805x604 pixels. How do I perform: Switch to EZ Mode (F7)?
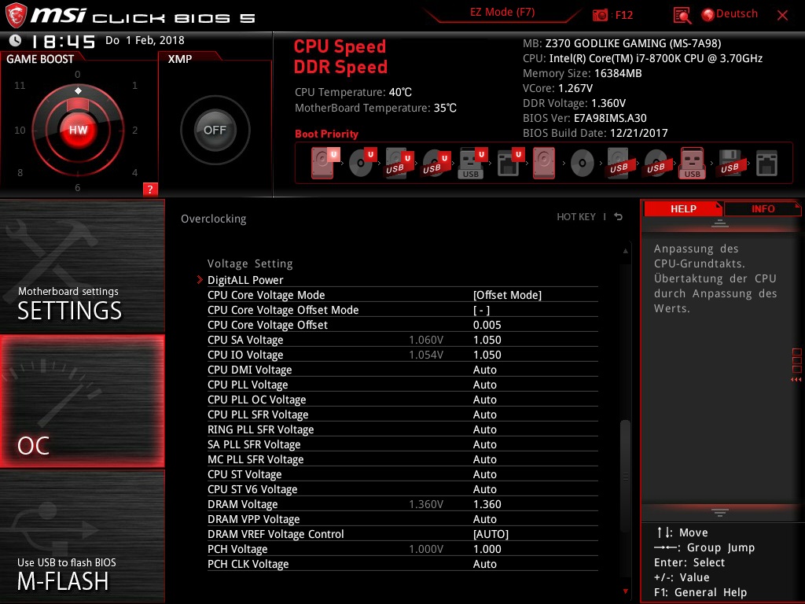502,13
